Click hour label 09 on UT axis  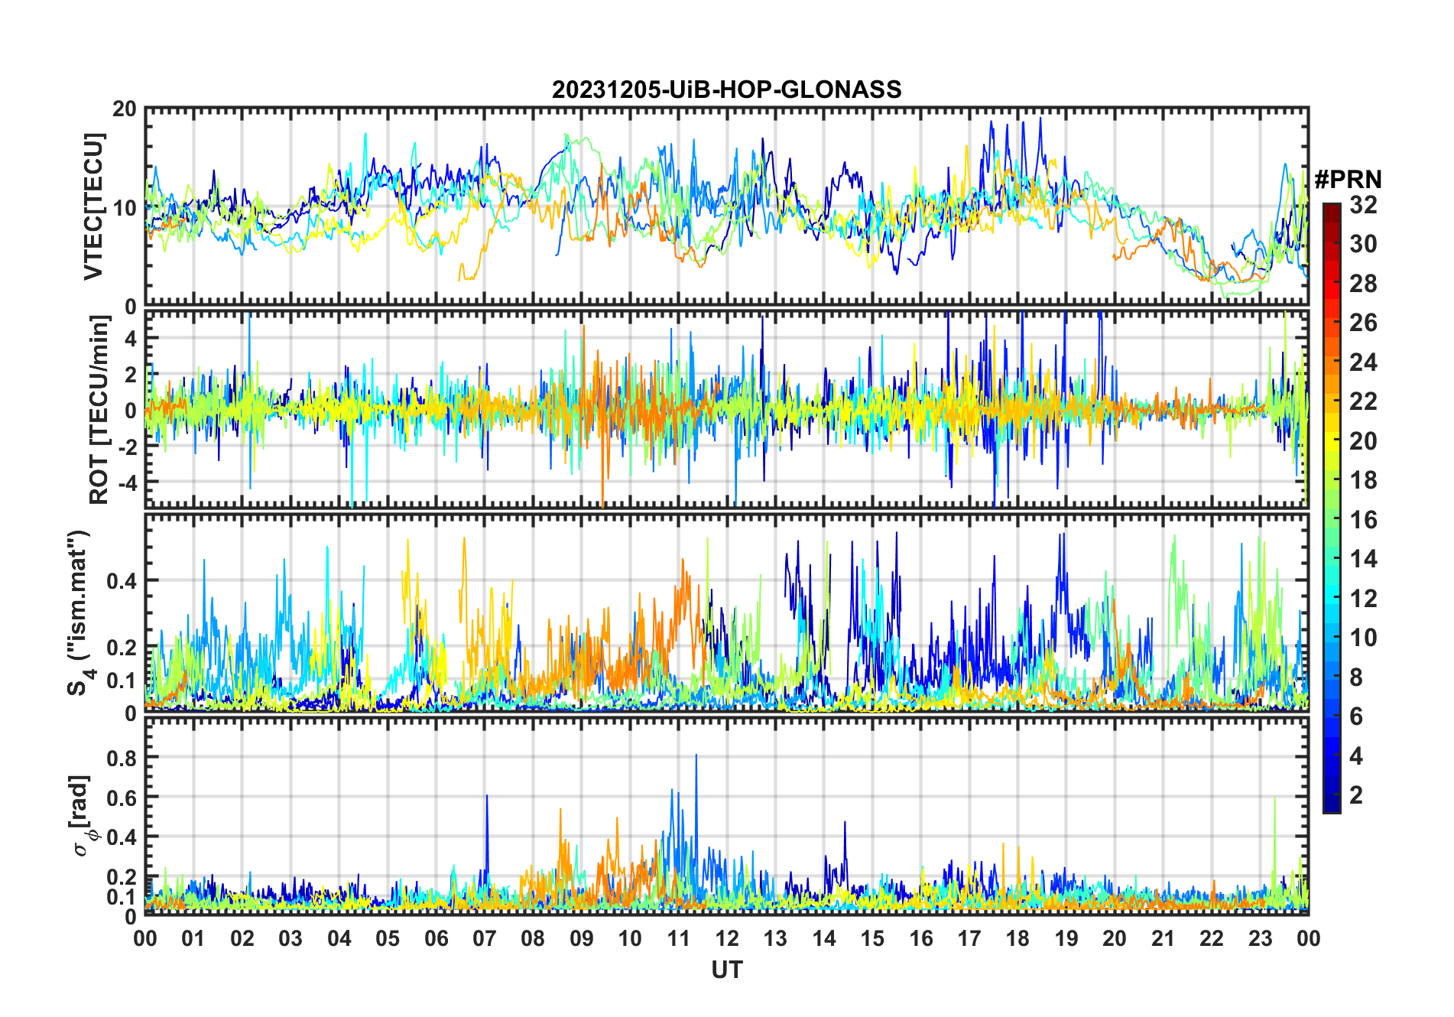pyautogui.click(x=582, y=939)
